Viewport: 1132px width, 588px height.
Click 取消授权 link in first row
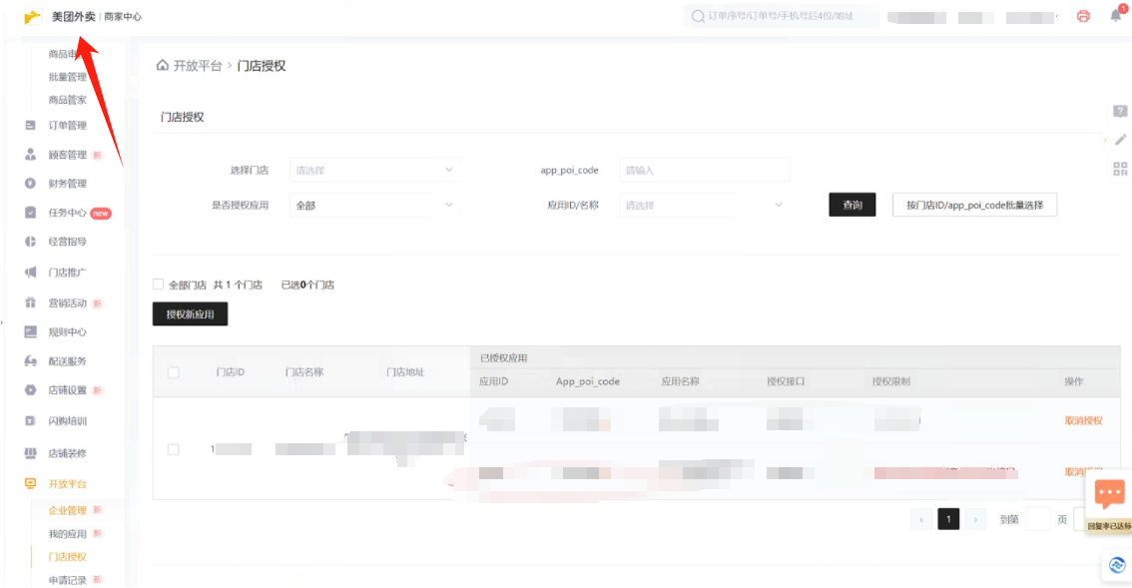tap(1083, 420)
